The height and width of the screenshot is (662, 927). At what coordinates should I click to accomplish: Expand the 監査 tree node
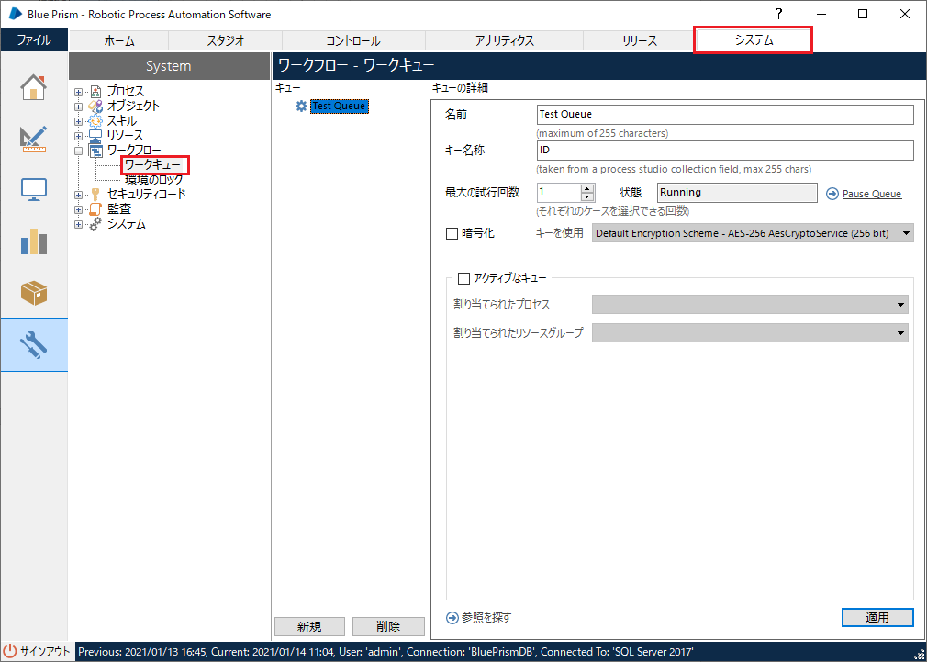(78, 209)
